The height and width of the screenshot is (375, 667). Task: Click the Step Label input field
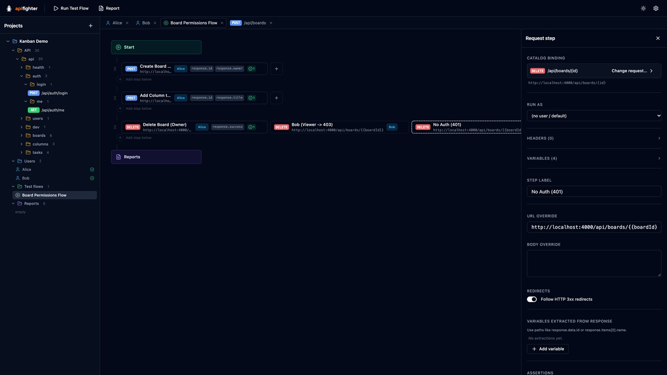coord(594,192)
